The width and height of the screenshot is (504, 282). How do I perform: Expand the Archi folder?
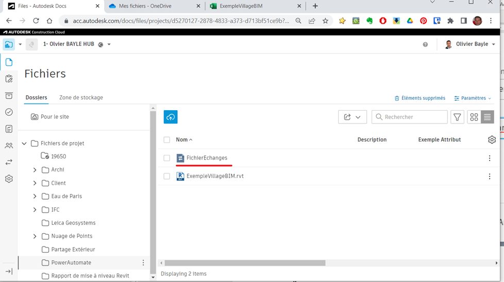click(35, 170)
